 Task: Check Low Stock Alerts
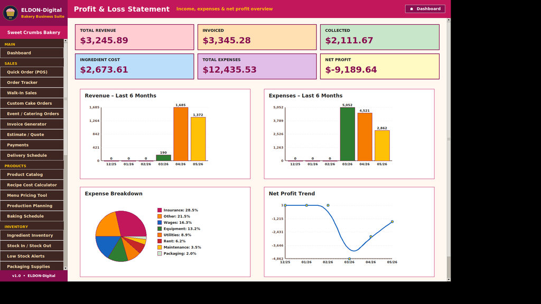click(x=32, y=256)
